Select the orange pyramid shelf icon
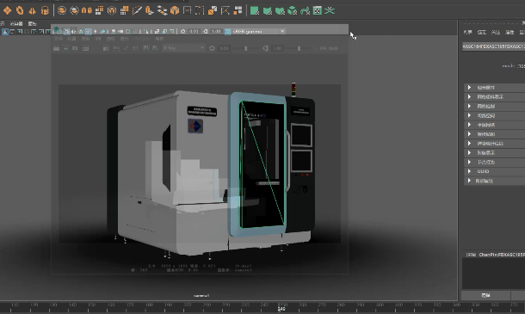The height and width of the screenshot is (314, 525). tap(32, 11)
